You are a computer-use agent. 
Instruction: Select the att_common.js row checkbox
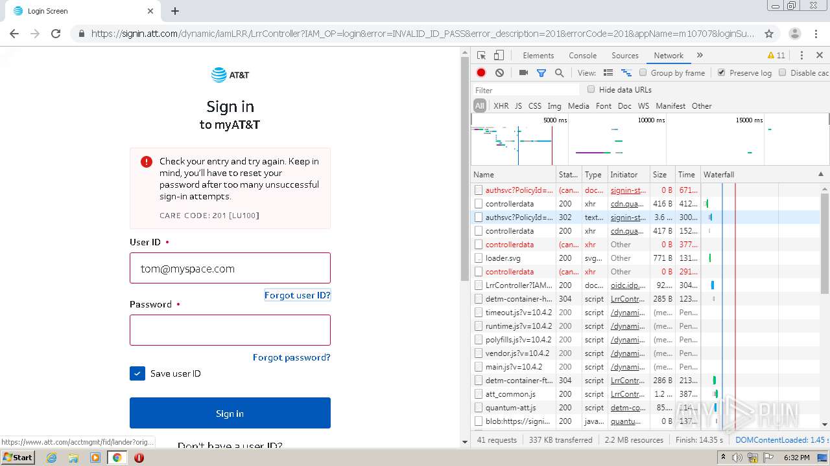click(479, 394)
